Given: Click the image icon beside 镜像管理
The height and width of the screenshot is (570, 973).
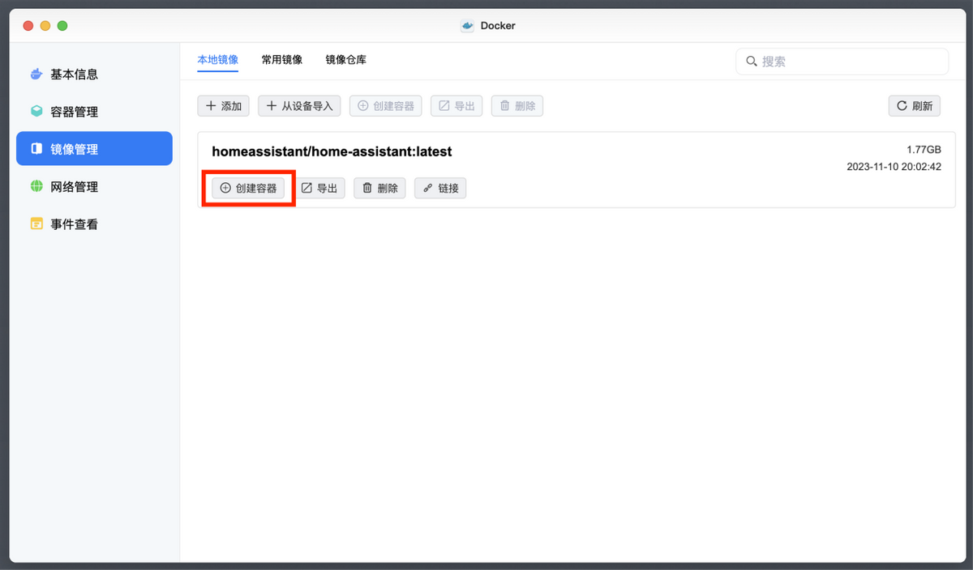Looking at the screenshot, I should click(36, 149).
